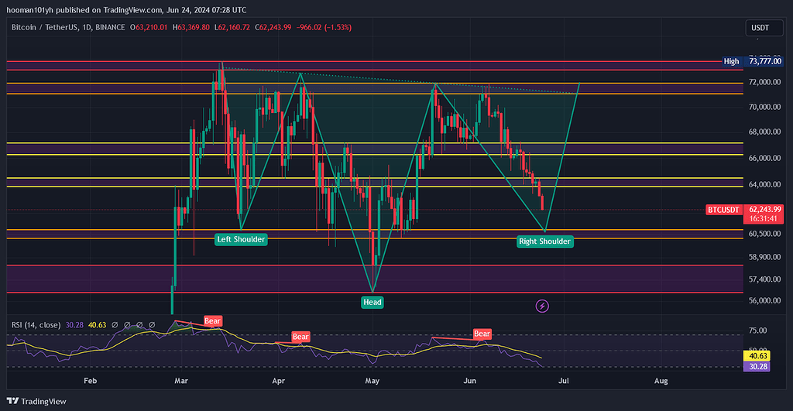
Task: Click the Jun label on time axis
Action: 469,381
